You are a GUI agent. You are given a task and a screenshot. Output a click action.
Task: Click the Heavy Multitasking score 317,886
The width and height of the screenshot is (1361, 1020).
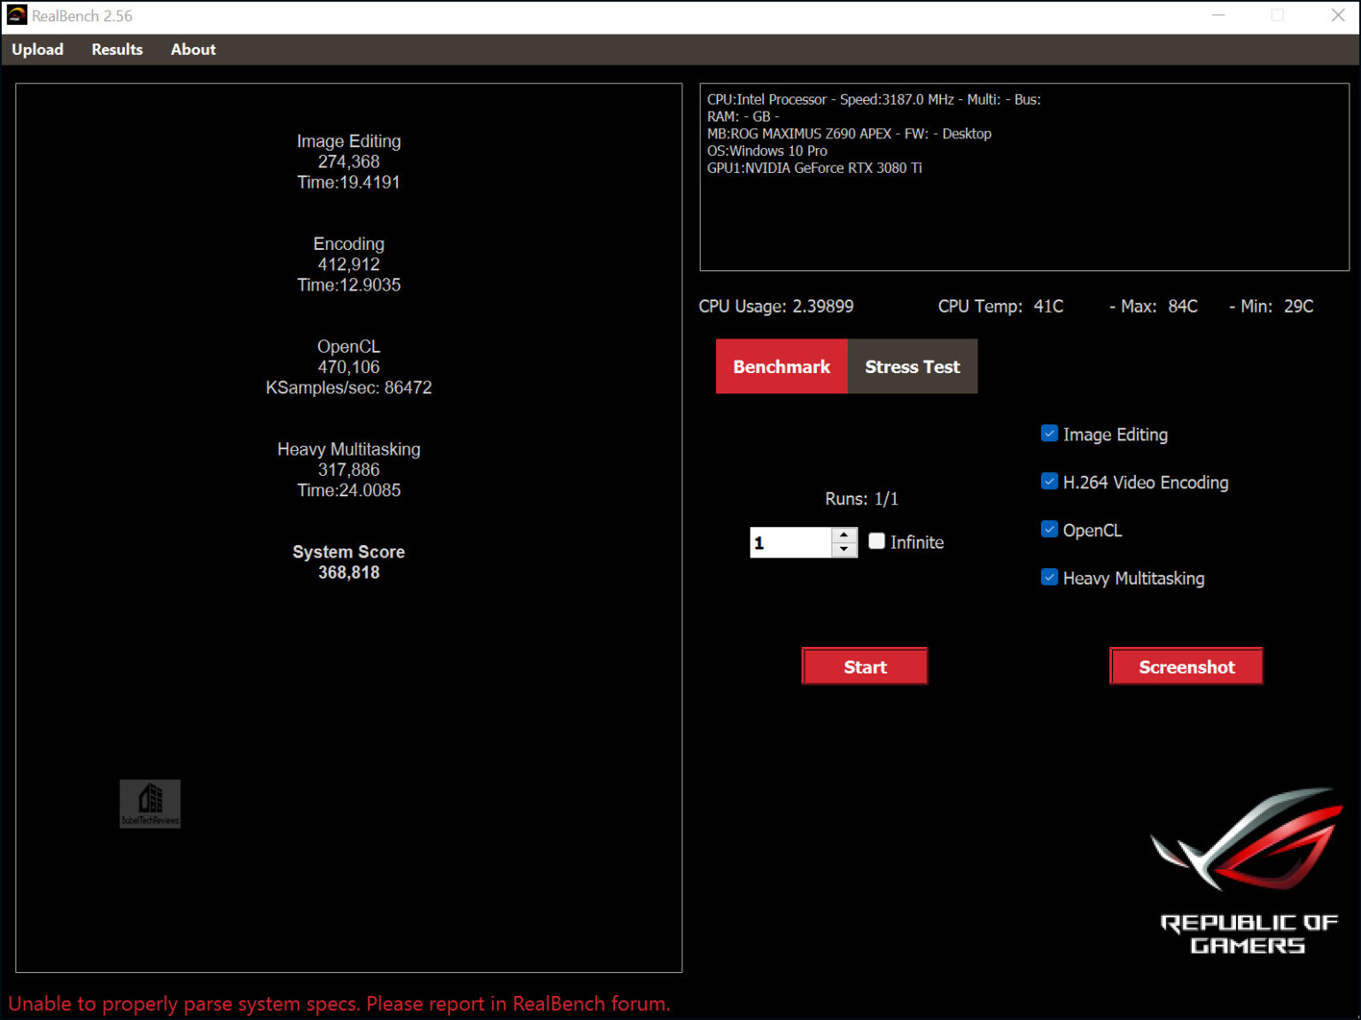pos(349,470)
